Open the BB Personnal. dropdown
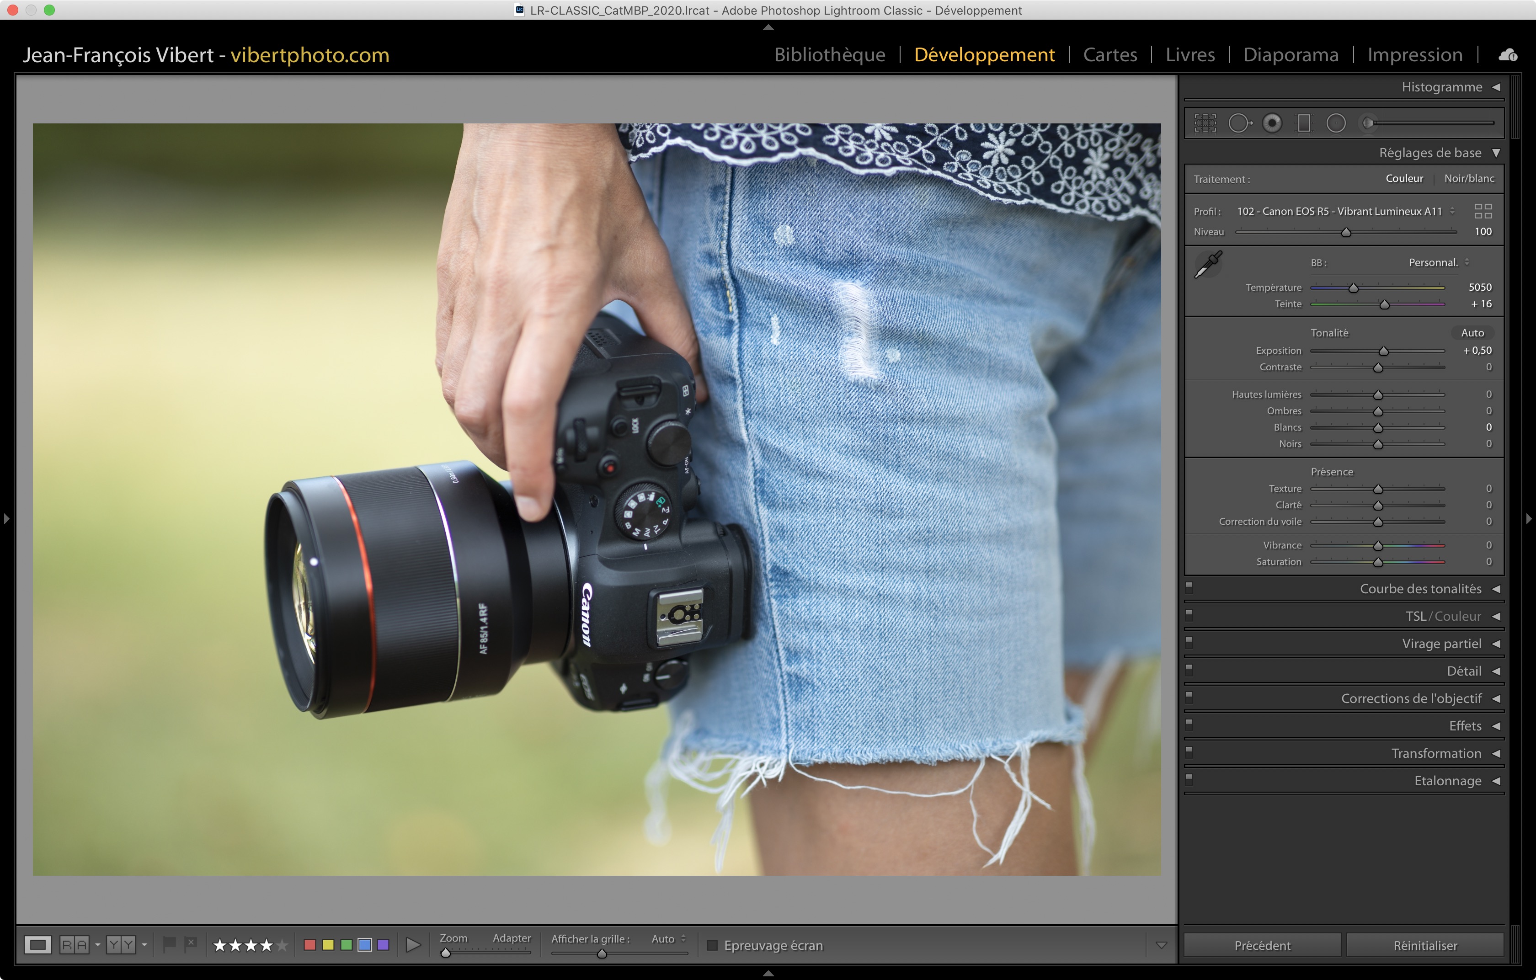This screenshot has height=980, width=1536. [1439, 263]
